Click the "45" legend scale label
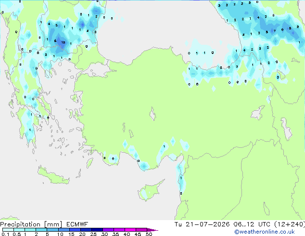This screenshot has height=236, width=305. click(138, 234)
